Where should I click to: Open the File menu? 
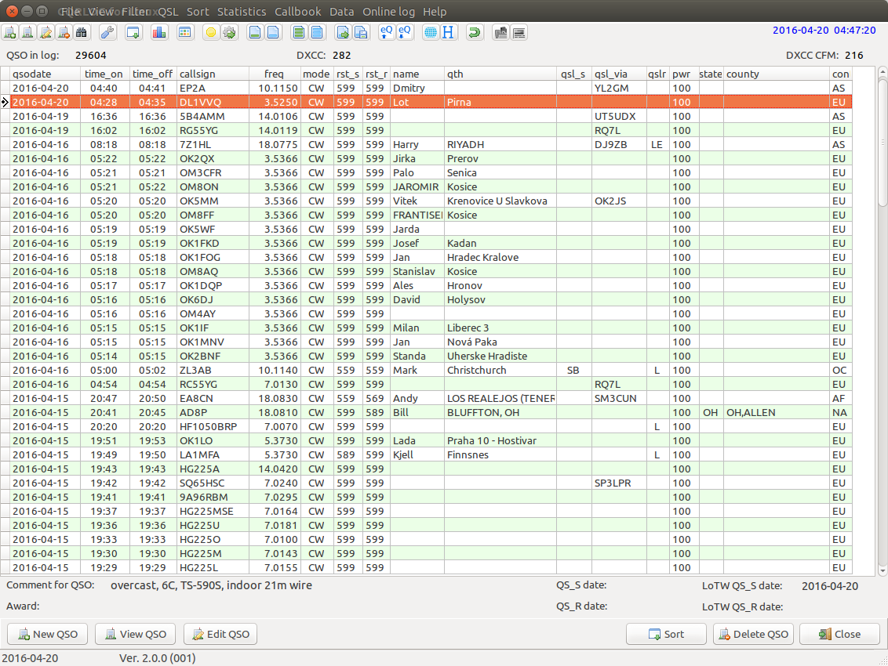(71, 11)
